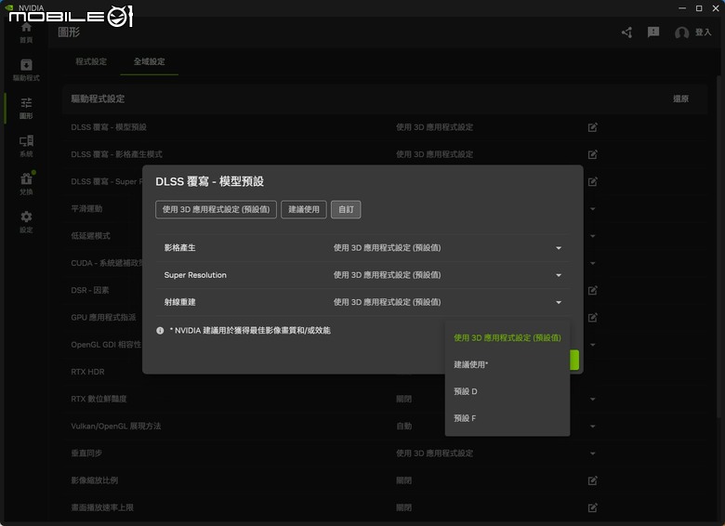
Task: Select 建議使用 preset button
Action: coord(304,209)
